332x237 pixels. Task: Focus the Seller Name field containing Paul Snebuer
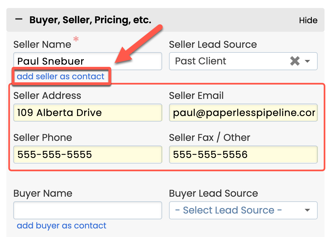(87, 61)
